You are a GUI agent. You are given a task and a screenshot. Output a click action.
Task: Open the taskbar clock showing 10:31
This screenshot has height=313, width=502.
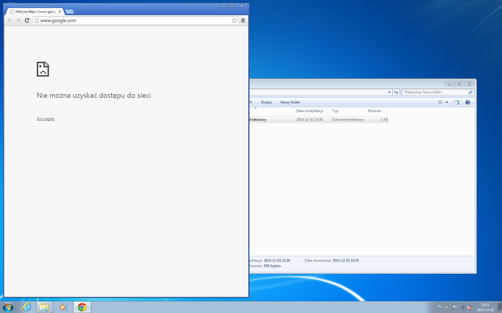[x=485, y=307]
